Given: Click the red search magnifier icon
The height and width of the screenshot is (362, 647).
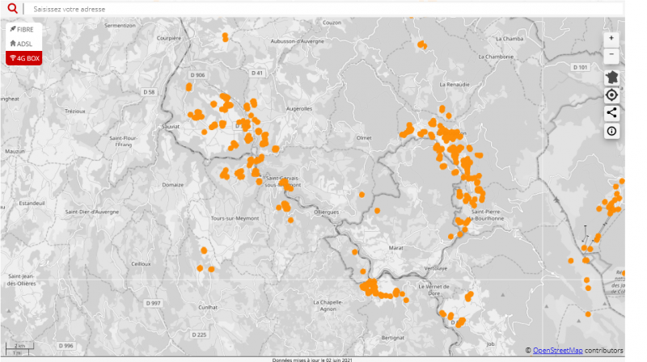Looking at the screenshot, I should click(x=12, y=8).
